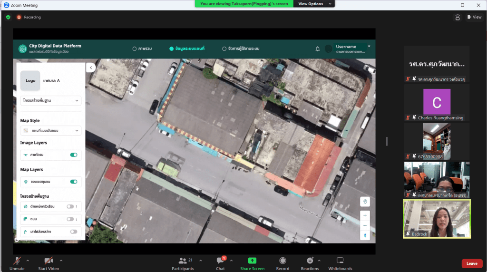
Task: Expand audio options arrow beside Unmute
Action: point(28,261)
